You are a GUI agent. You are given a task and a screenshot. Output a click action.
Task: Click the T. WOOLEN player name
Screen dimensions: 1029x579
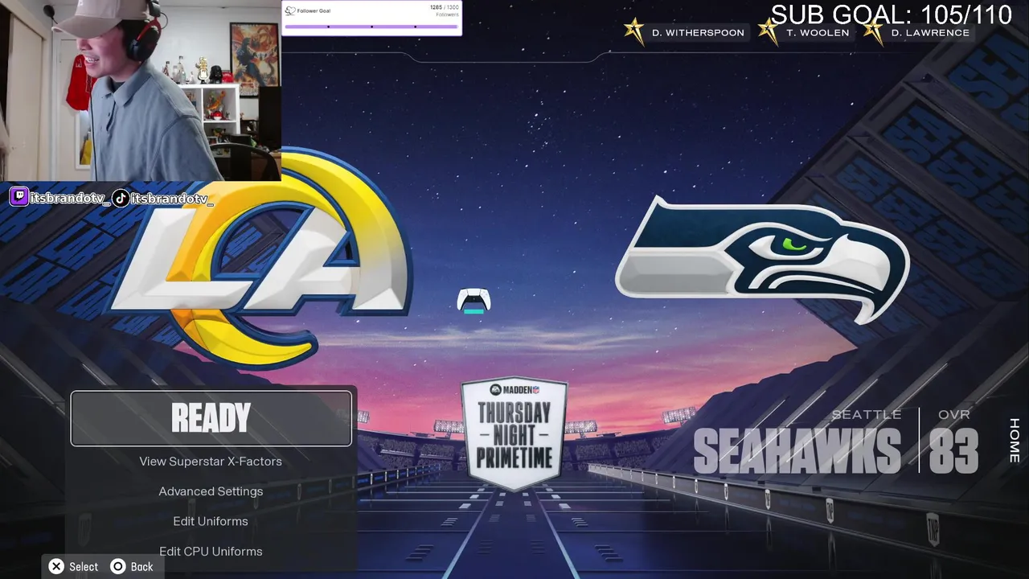[818, 33]
